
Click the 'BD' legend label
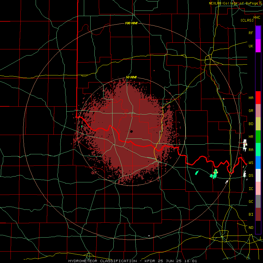coord(251,124)
